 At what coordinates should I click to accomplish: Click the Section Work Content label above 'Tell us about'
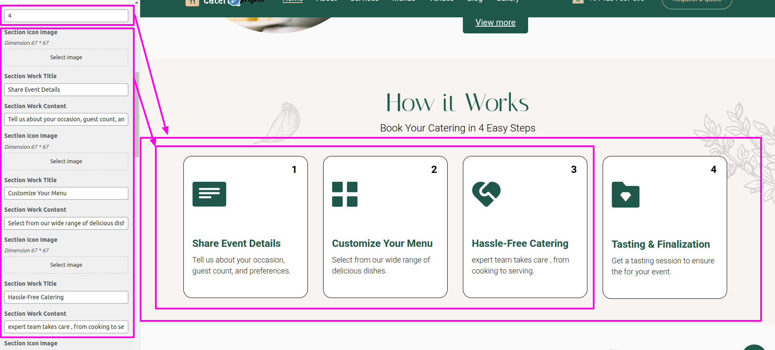click(35, 106)
